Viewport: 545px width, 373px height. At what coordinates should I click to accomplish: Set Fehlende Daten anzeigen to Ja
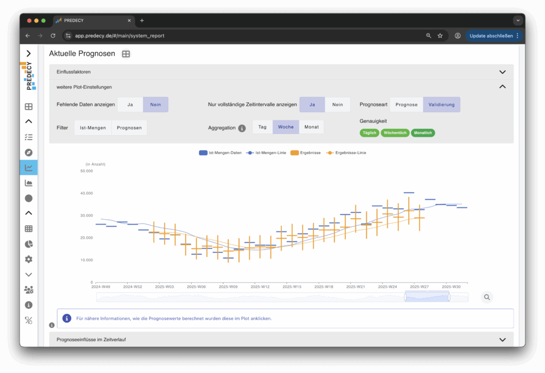click(130, 105)
